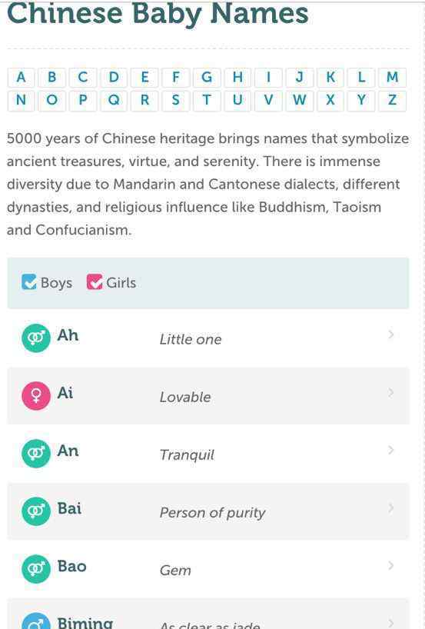This screenshot has width=425, height=629.
Task: Jump to names starting with letter A
Action: coord(21,77)
